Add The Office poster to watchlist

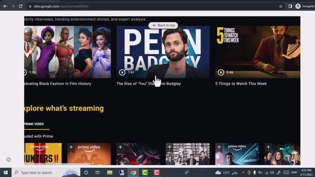[x=169, y=147]
